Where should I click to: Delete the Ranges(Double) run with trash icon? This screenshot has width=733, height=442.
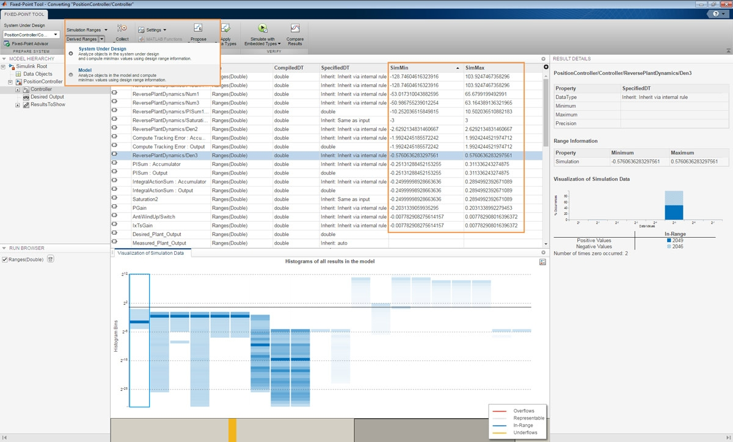[x=51, y=259]
